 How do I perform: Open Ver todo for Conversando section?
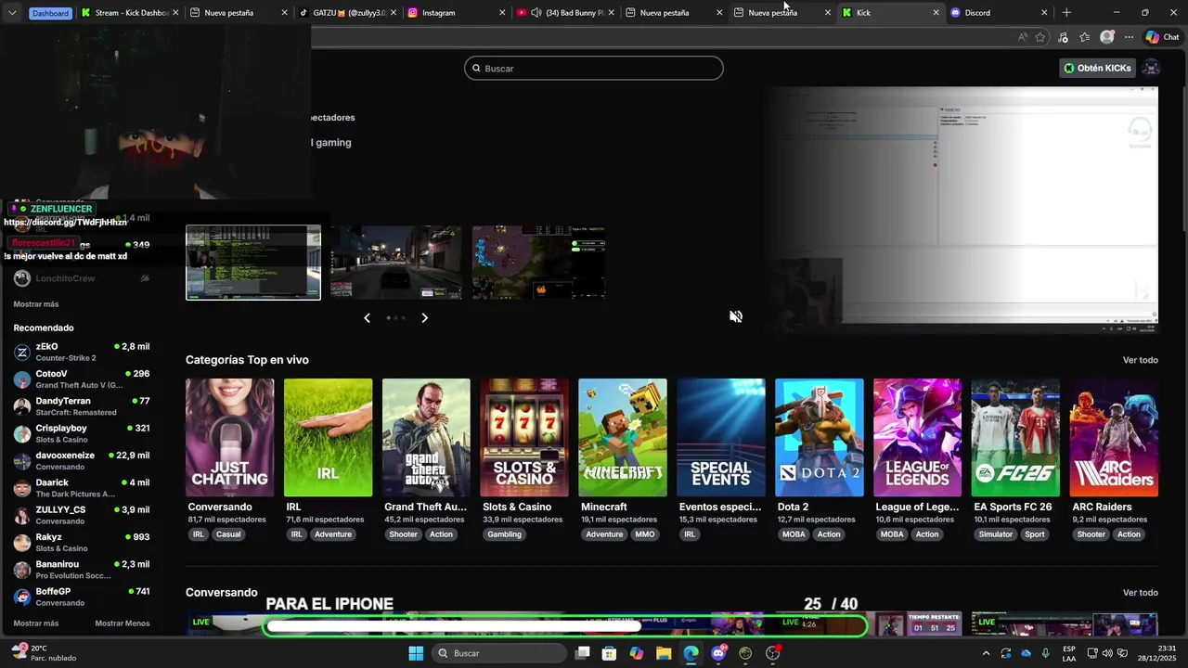pyautogui.click(x=1140, y=593)
